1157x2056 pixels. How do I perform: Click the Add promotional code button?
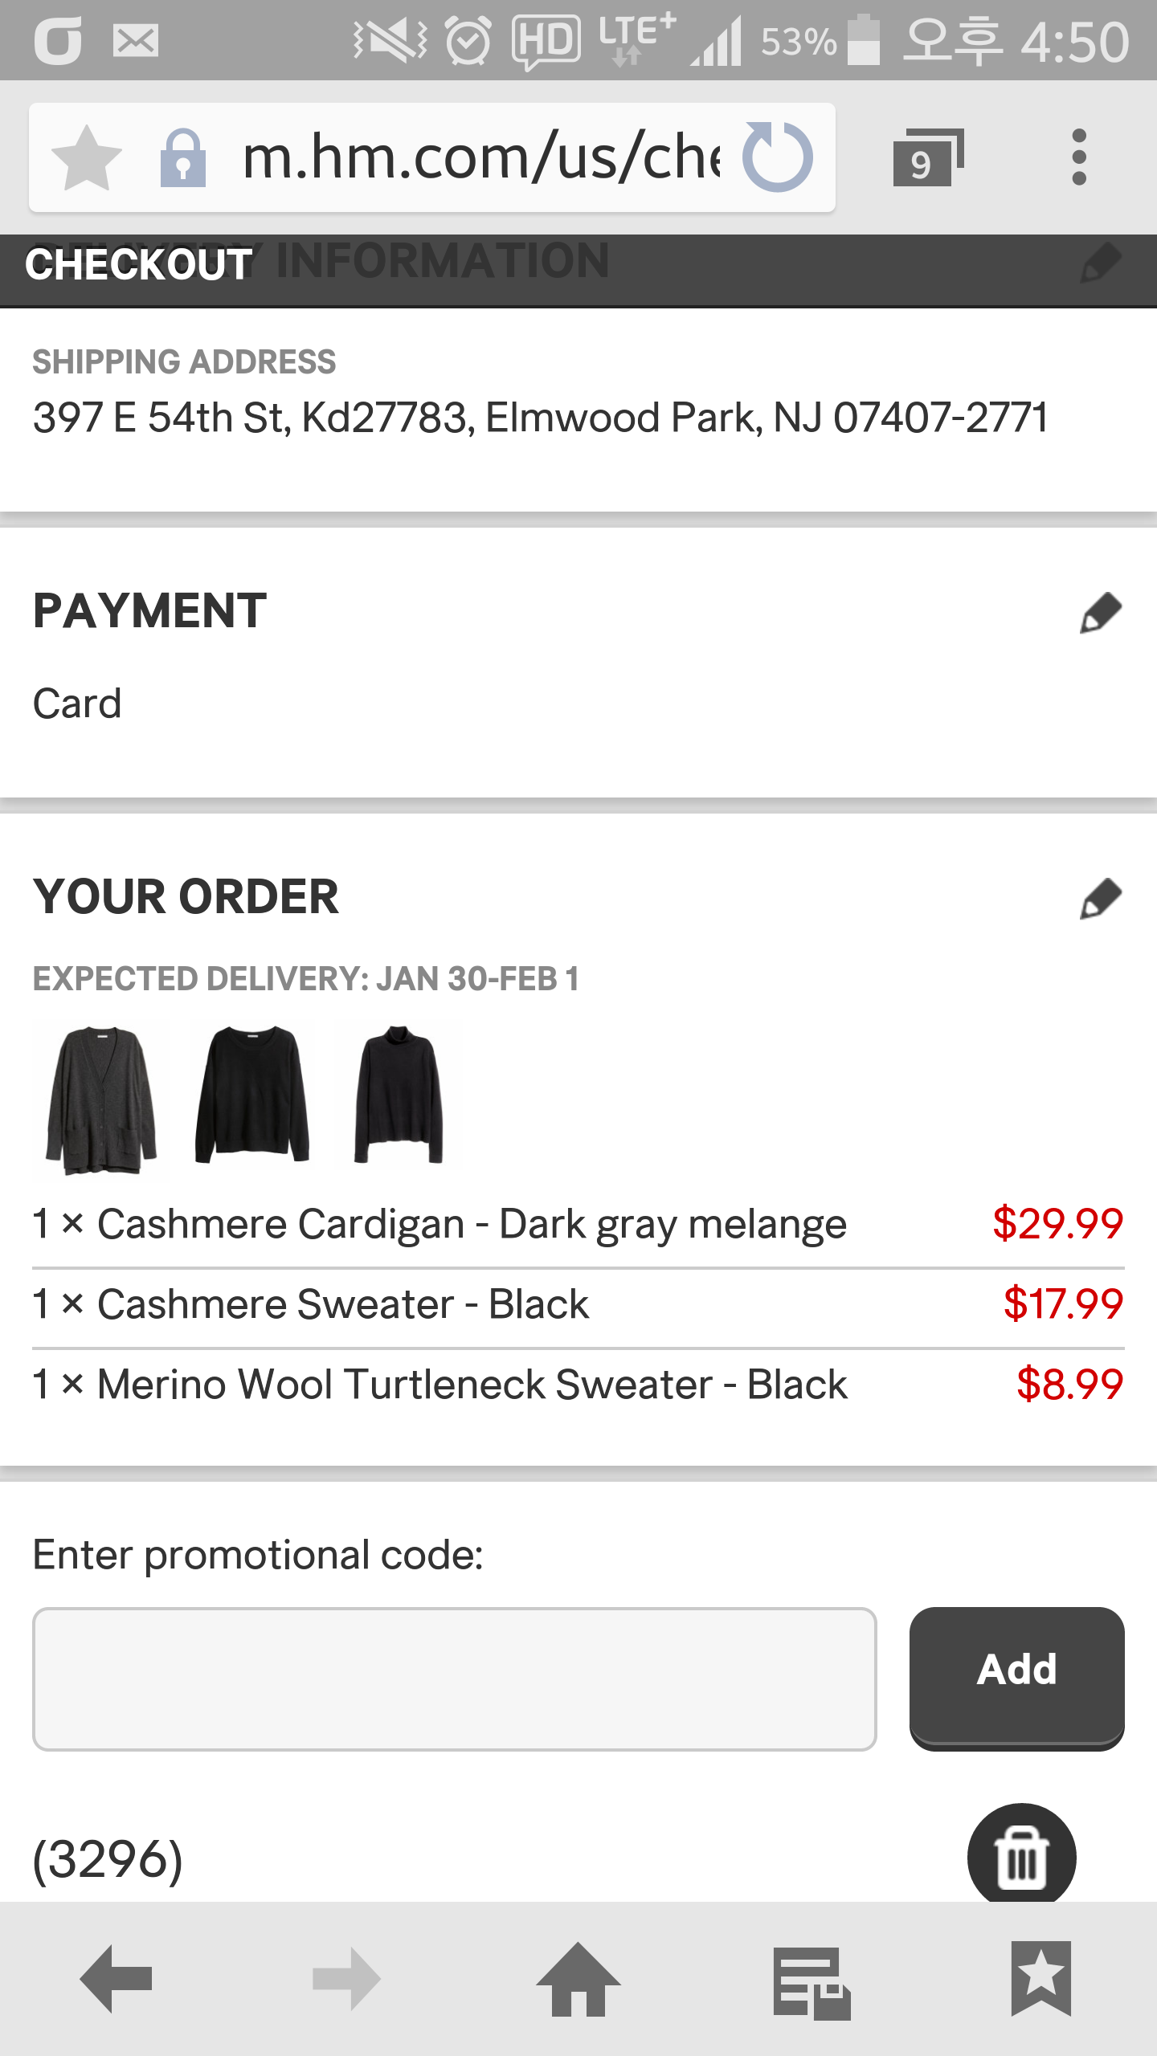click(x=1016, y=1679)
